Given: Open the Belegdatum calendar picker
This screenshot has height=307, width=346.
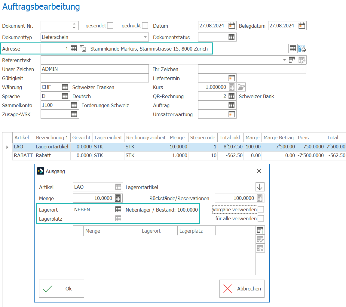Looking at the screenshot, I should 302,26.
